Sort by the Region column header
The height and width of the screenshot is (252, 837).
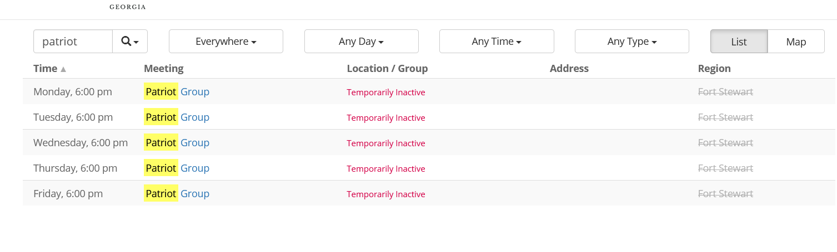[714, 69]
